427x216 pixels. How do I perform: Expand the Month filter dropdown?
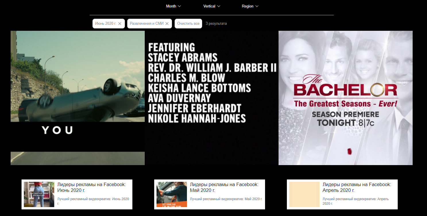[x=173, y=6]
